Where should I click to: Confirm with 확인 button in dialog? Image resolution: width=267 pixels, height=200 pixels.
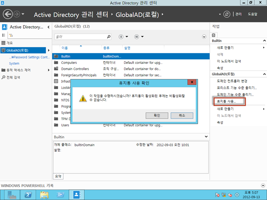[157, 116]
